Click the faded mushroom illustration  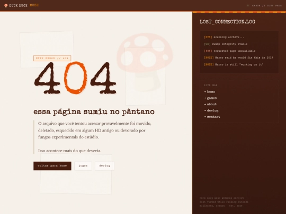pyautogui.click(x=145, y=62)
